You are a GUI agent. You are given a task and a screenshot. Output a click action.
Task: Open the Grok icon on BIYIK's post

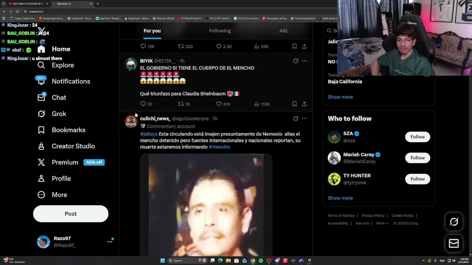point(296,61)
